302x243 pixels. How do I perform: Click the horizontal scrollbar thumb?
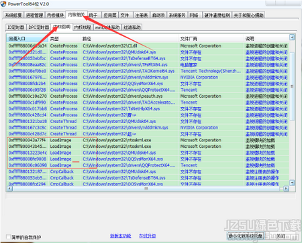pos(146,189)
